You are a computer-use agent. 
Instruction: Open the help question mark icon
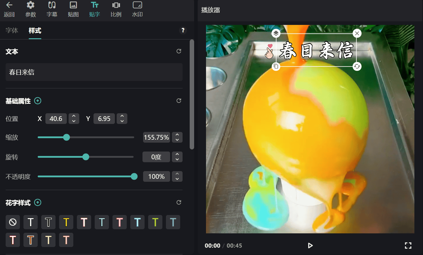(183, 30)
